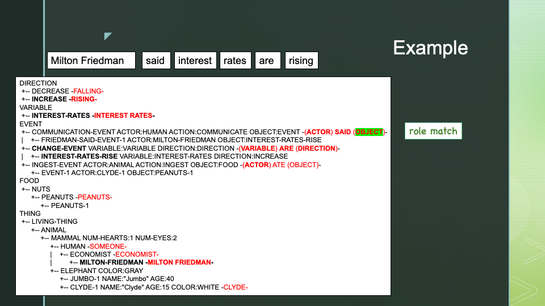Click the small teal triangle marker
Viewport: 545px width, 306px height.
tap(107, 36)
